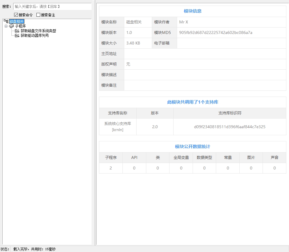Click the subroutine icon before 获取驱动器序列号
Viewport: 289px width, 252px height.
pos(17,35)
